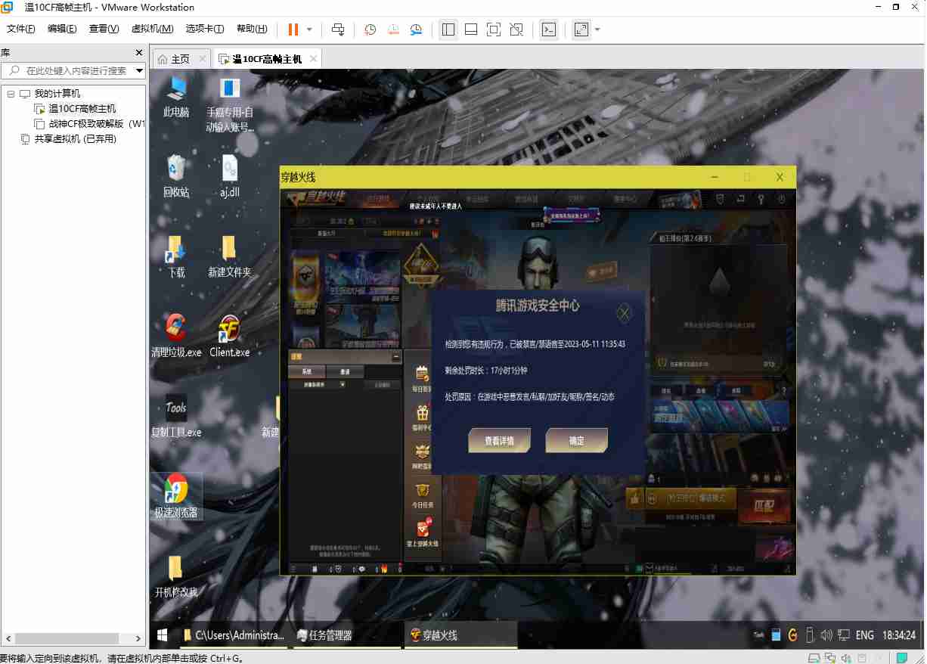
Task: Toggle the thumbnail bar view icon
Action: click(x=471, y=29)
